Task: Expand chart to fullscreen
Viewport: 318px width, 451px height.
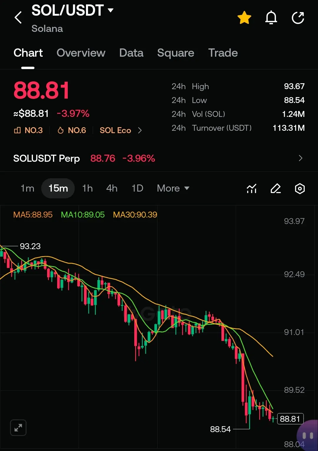Action: pyautogui.click(x=18, y=428)
